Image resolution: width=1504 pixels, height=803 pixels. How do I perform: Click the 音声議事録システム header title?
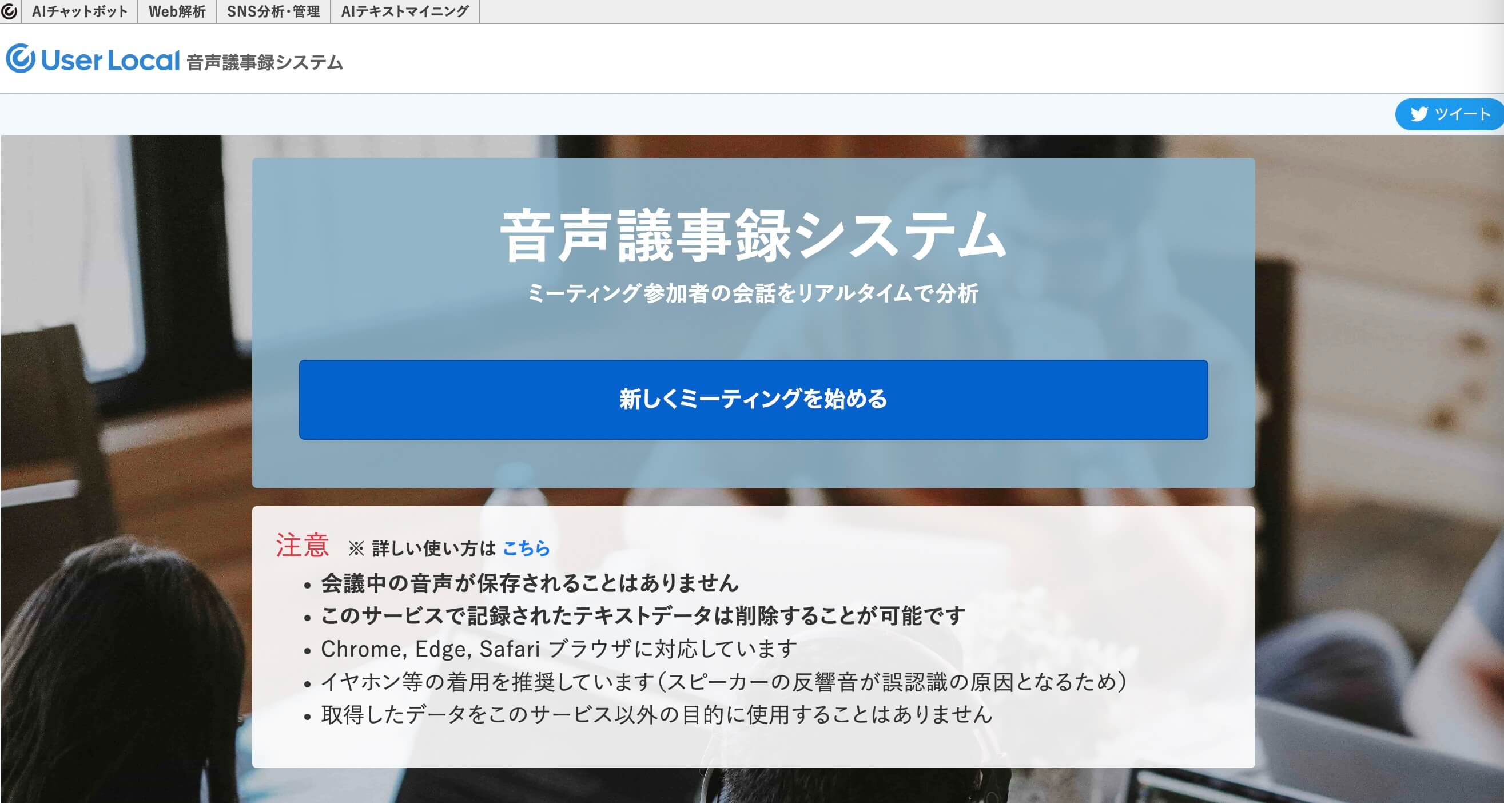tap(264, 62)
